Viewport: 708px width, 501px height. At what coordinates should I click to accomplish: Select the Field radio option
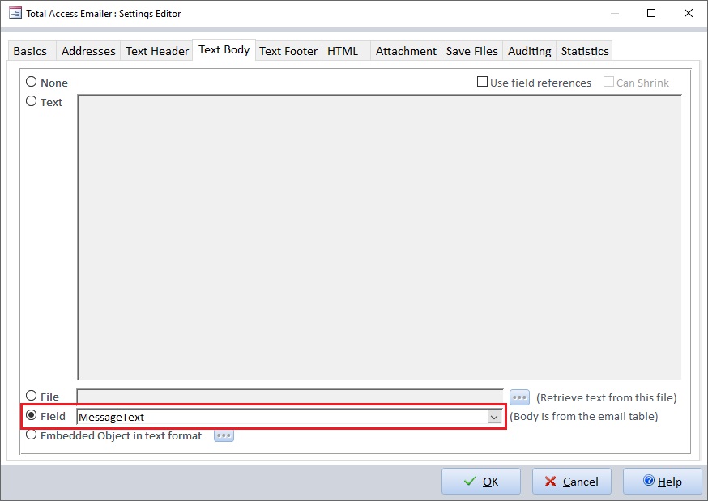(31, 415)
